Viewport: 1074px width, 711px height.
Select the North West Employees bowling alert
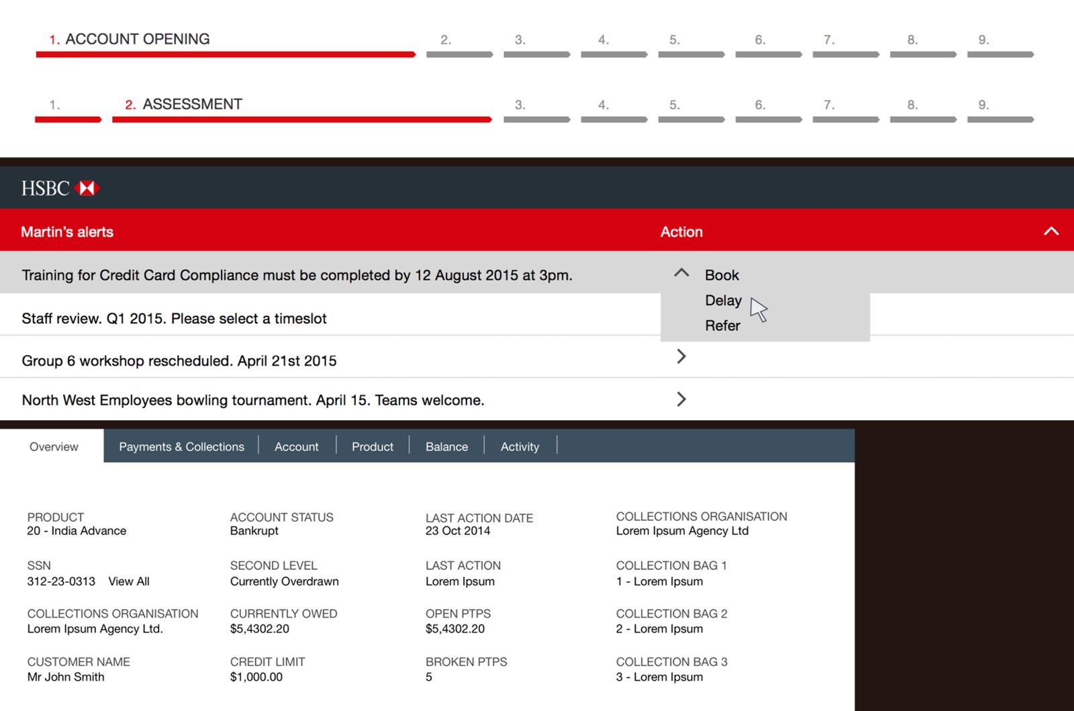tap(253, 400)
